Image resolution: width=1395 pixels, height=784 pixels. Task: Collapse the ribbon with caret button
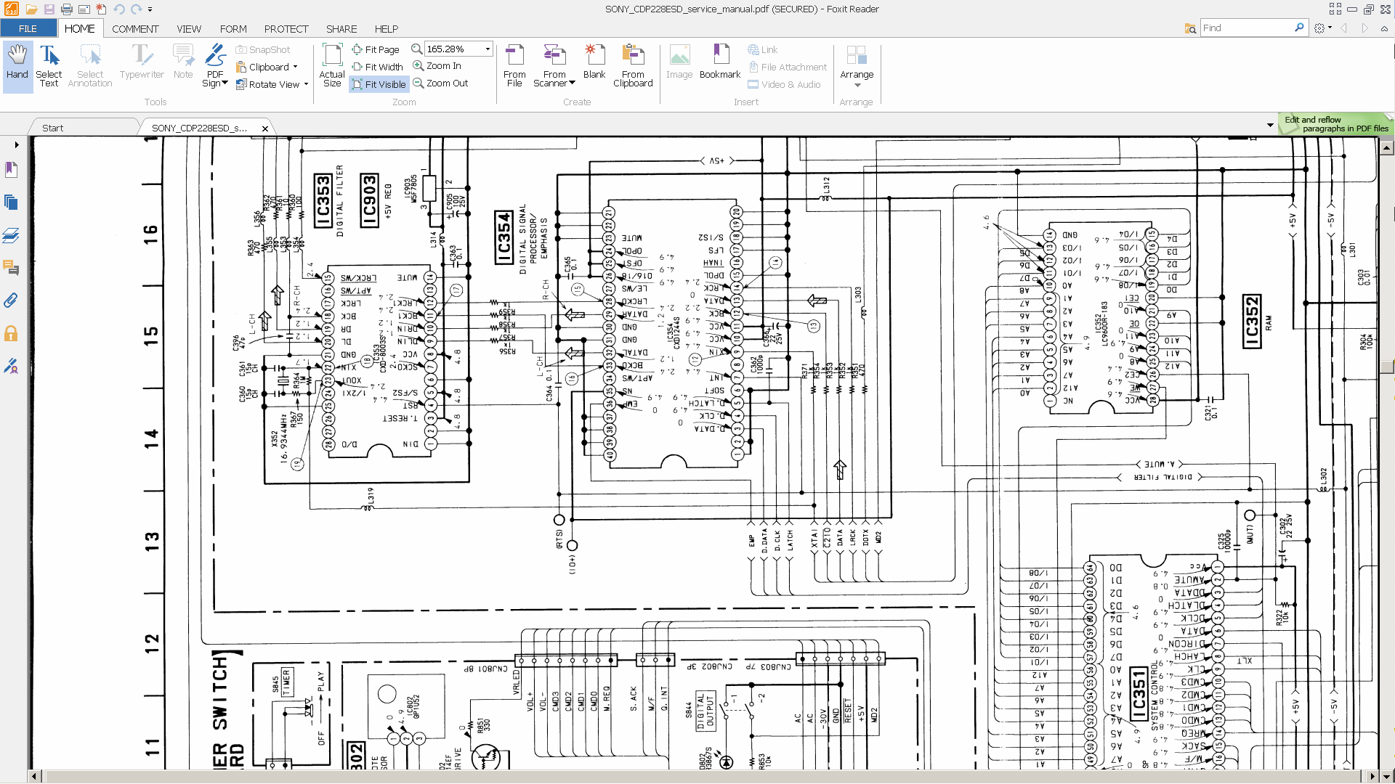tap(1384, 28)
